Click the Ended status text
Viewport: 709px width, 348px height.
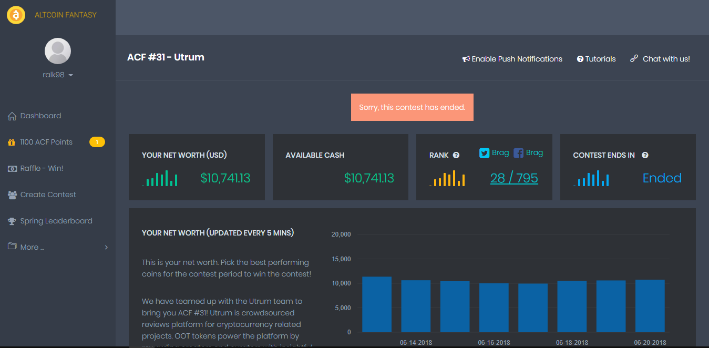coord(662,178)
